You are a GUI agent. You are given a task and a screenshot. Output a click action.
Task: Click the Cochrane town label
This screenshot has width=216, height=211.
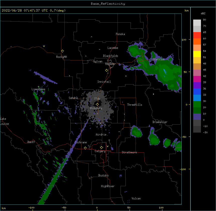click(81, 142)
